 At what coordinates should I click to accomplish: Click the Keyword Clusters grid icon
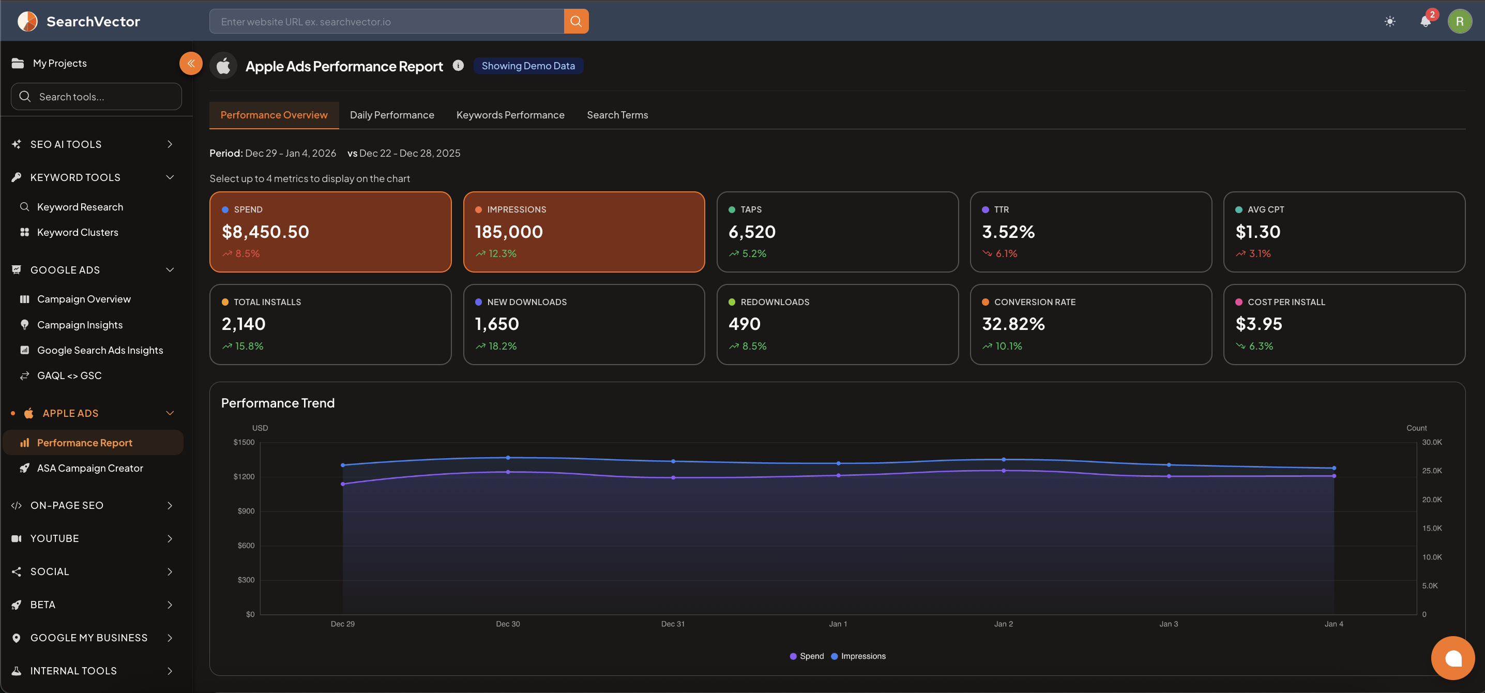tap(24, 232)
